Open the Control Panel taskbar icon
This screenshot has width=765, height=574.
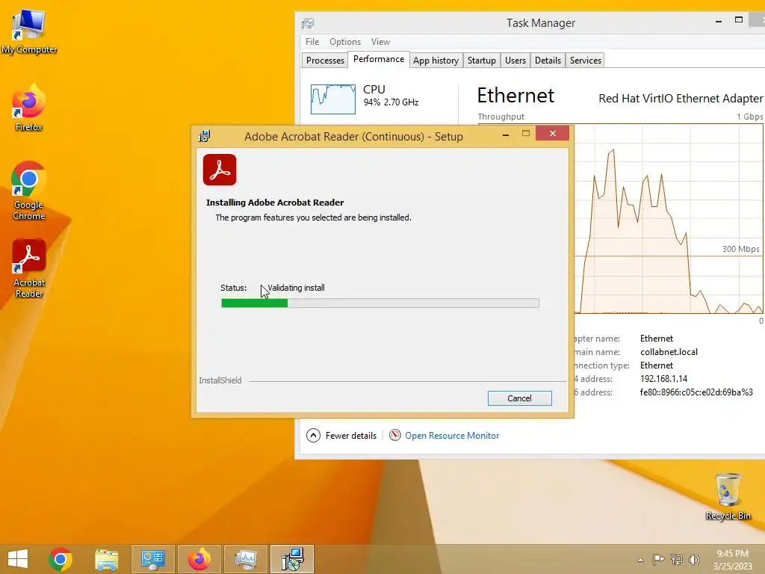(152, 559)
